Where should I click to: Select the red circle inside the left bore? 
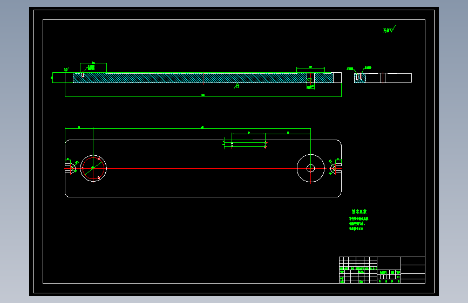tap(93, 168)
